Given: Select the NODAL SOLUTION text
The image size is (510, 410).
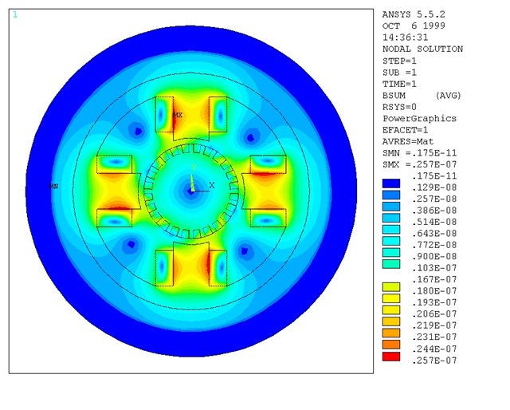Looking at the screenshot, I should pyautogui.click(x=422, y=49).
